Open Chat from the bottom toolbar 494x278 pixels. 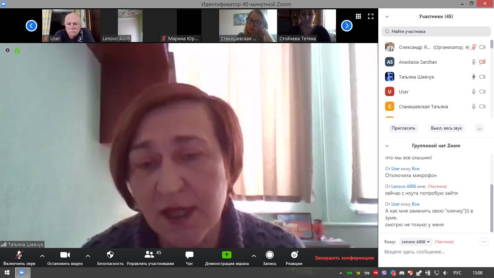point(189,255)
